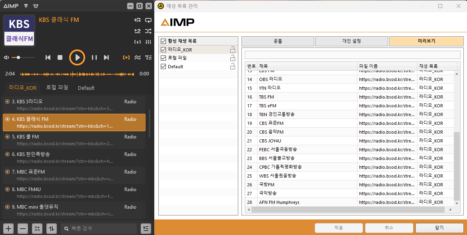467x235 pixels.
Task: Click the sort playlist arrows button
Action: coord(52,229)
